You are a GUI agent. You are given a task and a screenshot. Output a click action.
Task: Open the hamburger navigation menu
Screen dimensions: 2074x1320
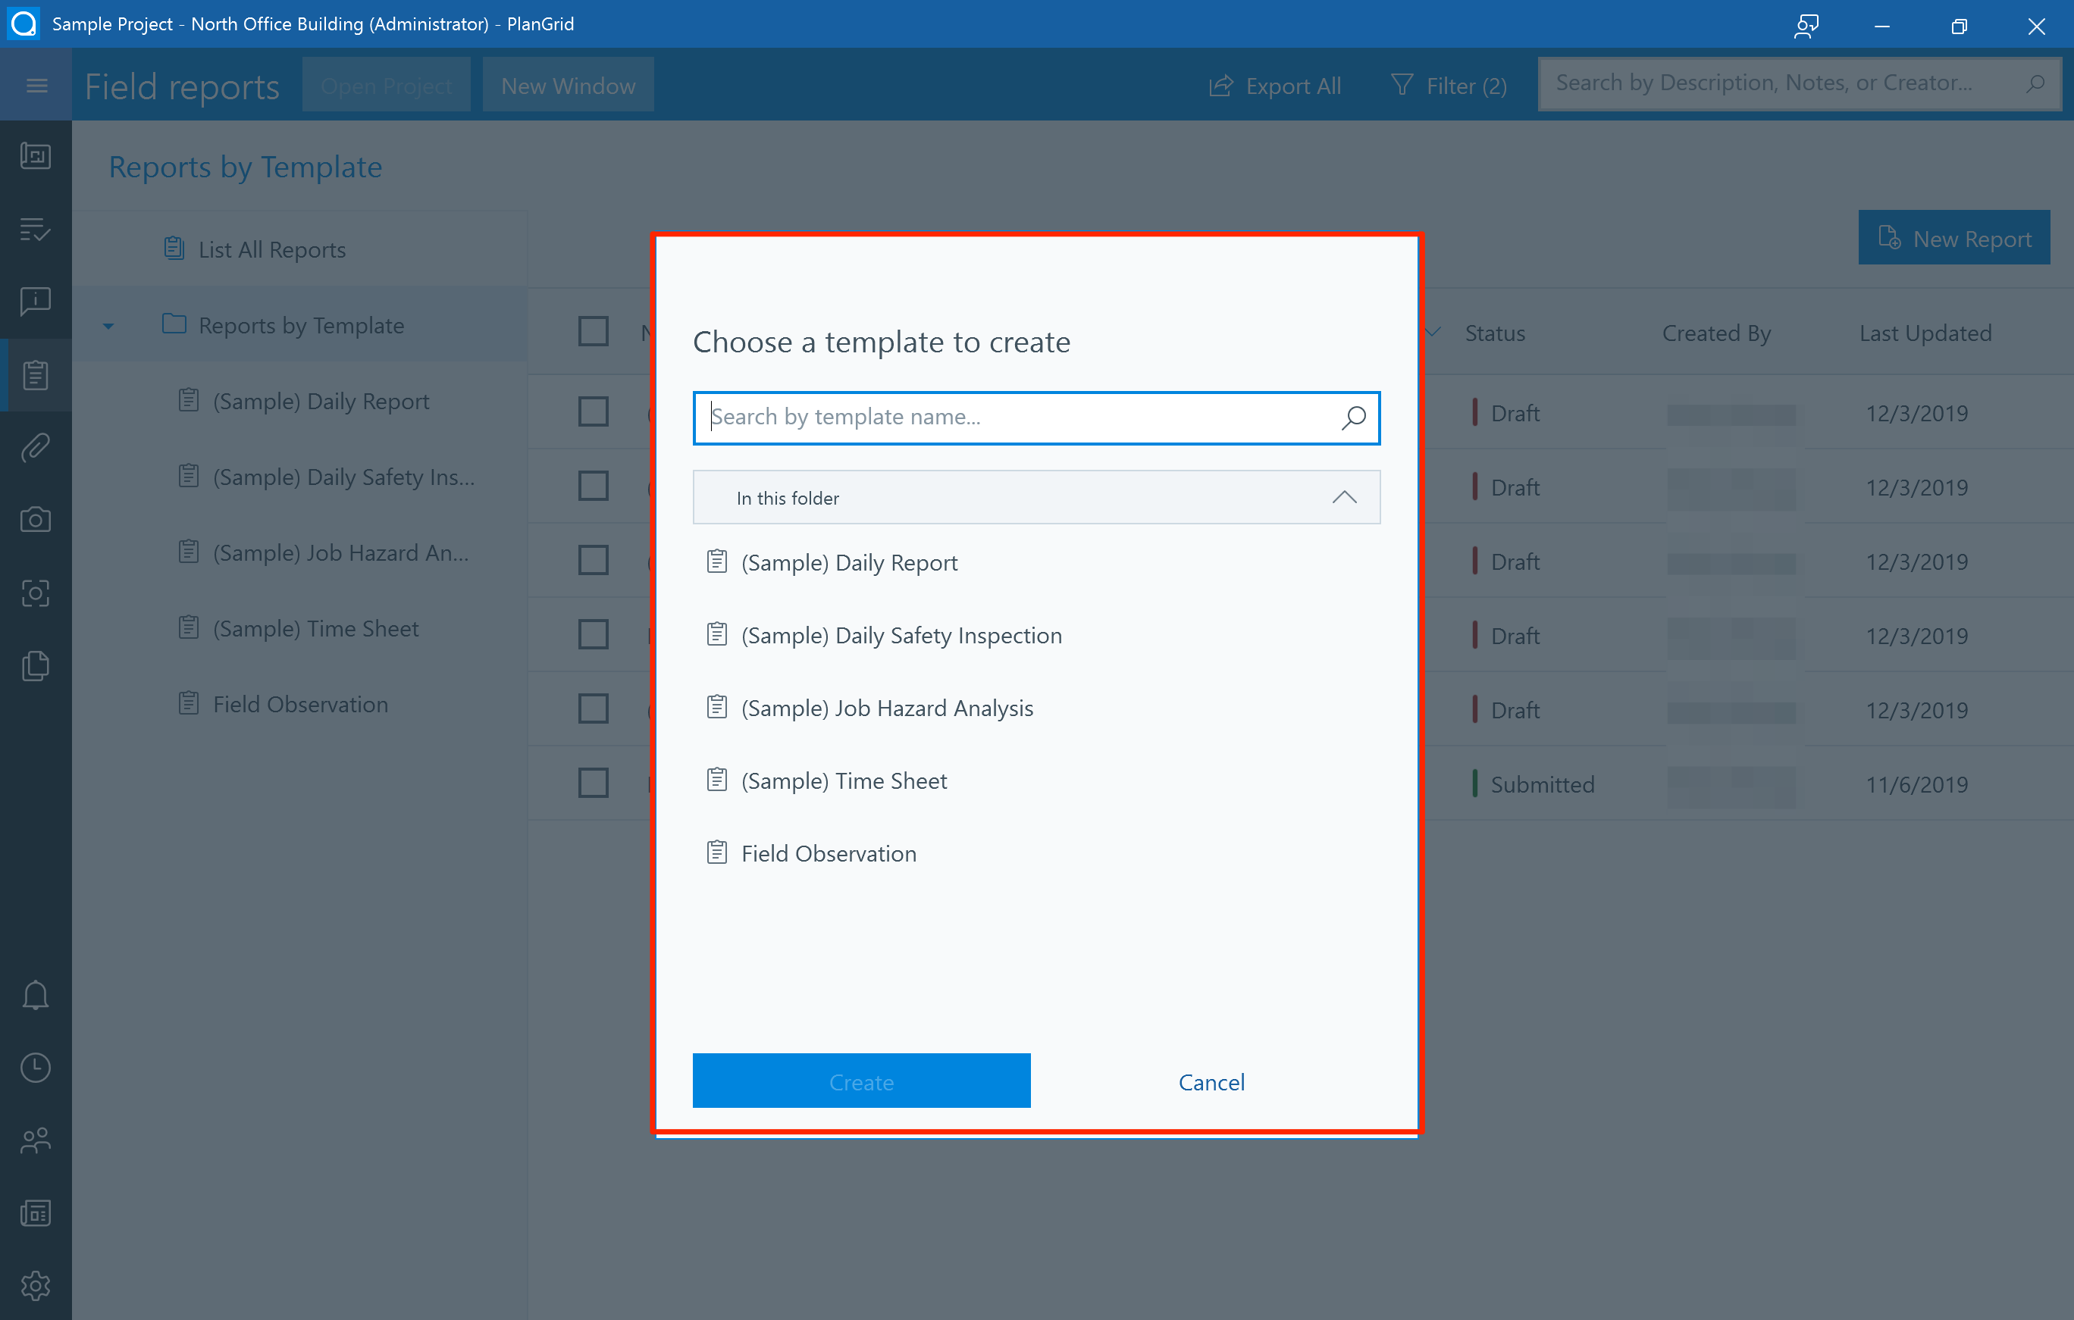coord(36,85)
